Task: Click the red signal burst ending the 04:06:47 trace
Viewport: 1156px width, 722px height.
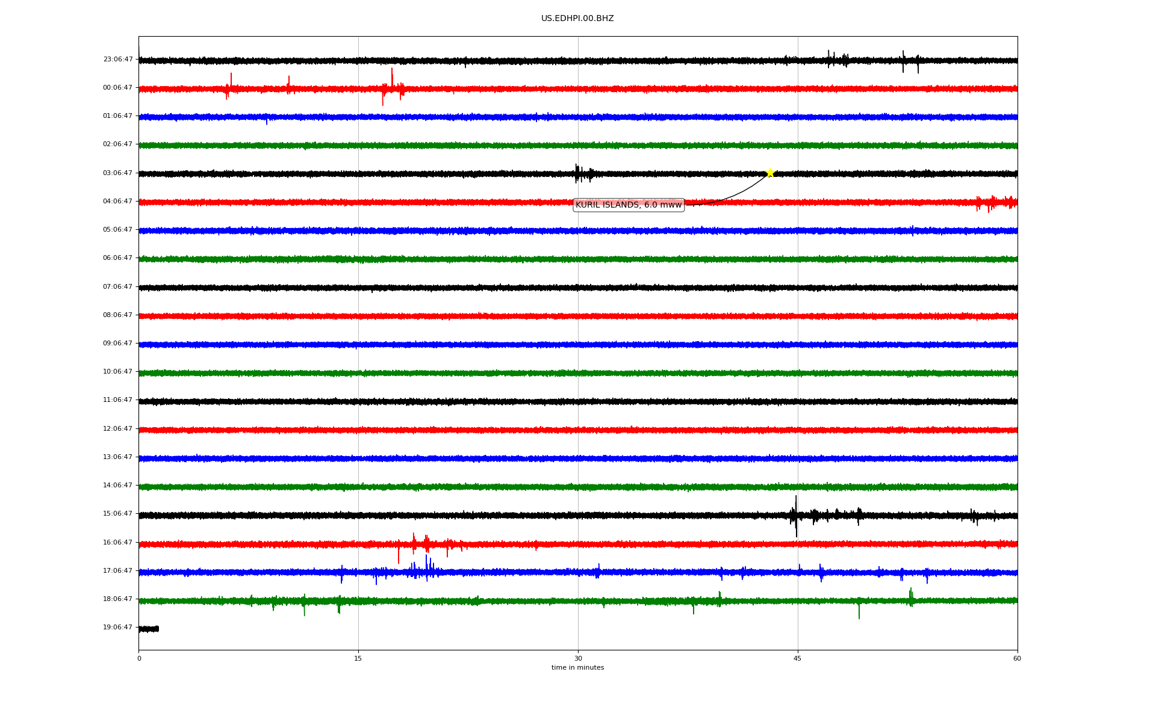Action: point(996,203)
